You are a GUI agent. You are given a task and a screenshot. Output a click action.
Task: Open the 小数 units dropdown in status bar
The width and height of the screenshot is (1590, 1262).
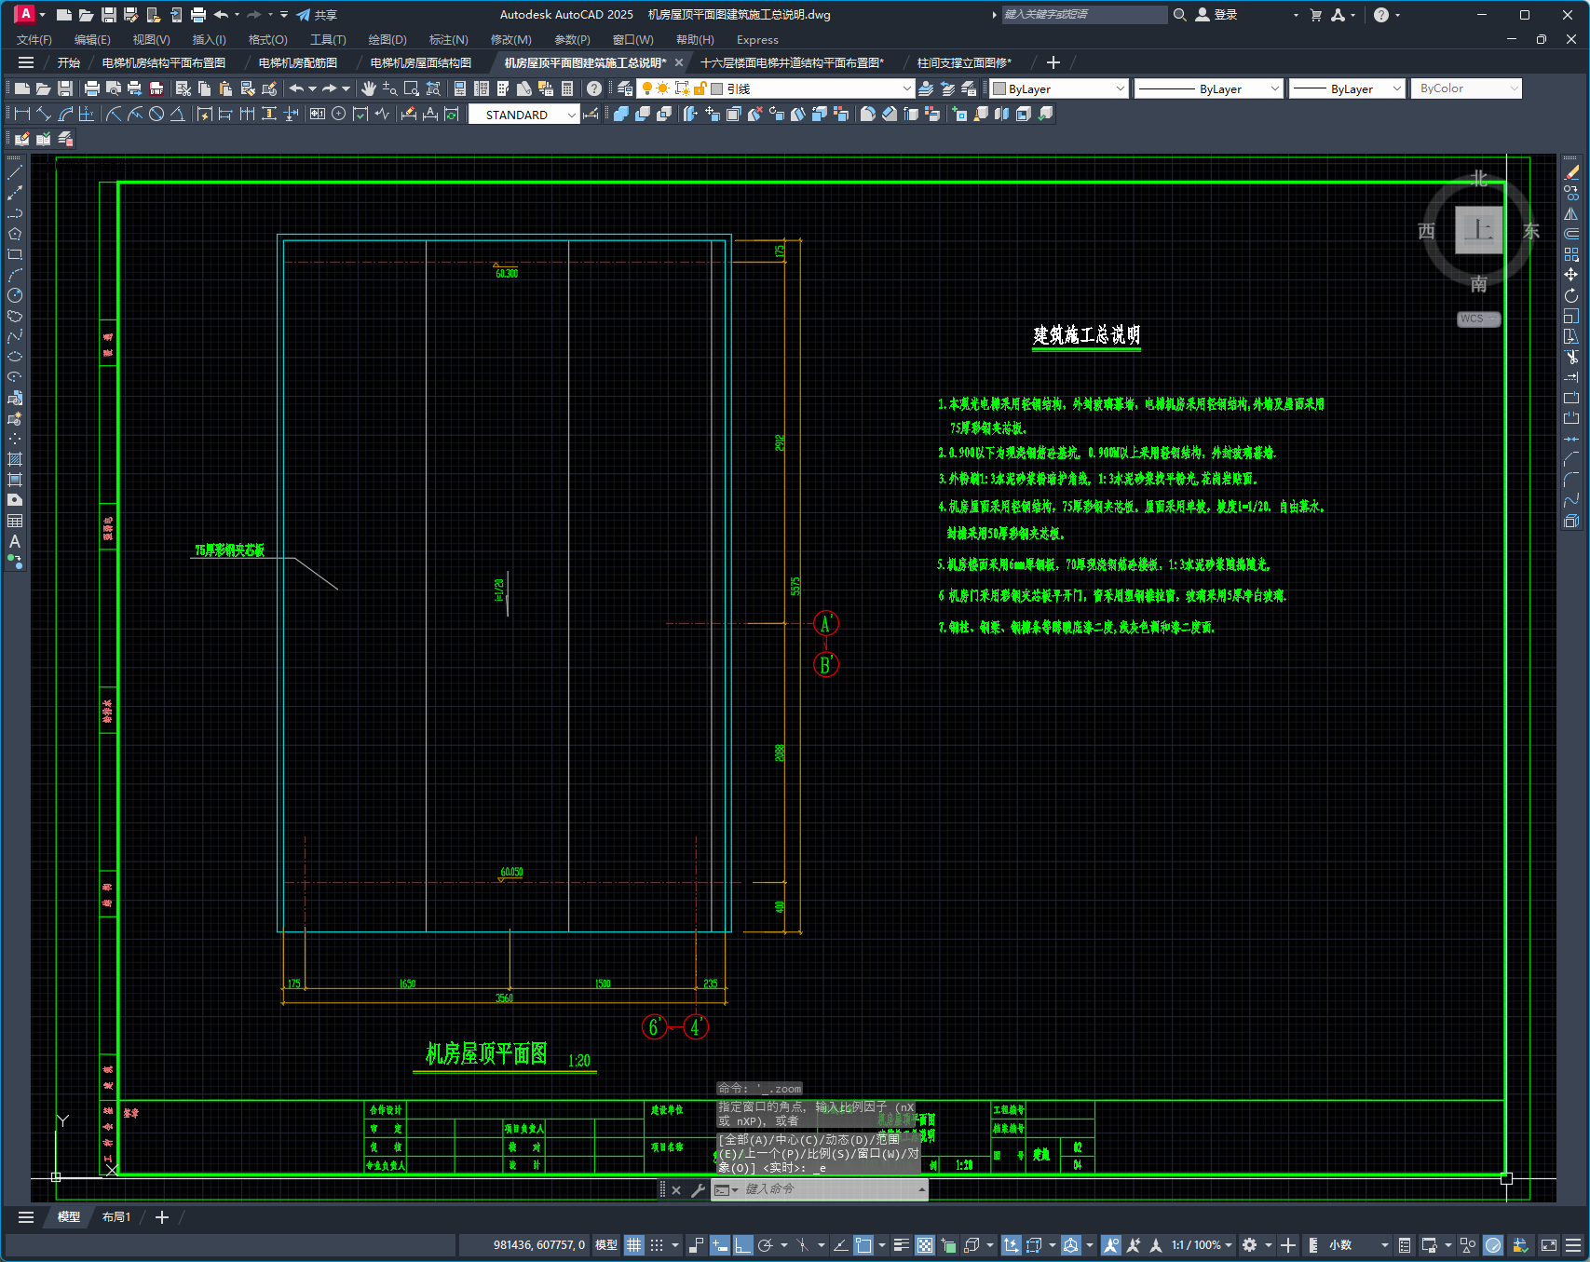(x=1359, y=1245)
